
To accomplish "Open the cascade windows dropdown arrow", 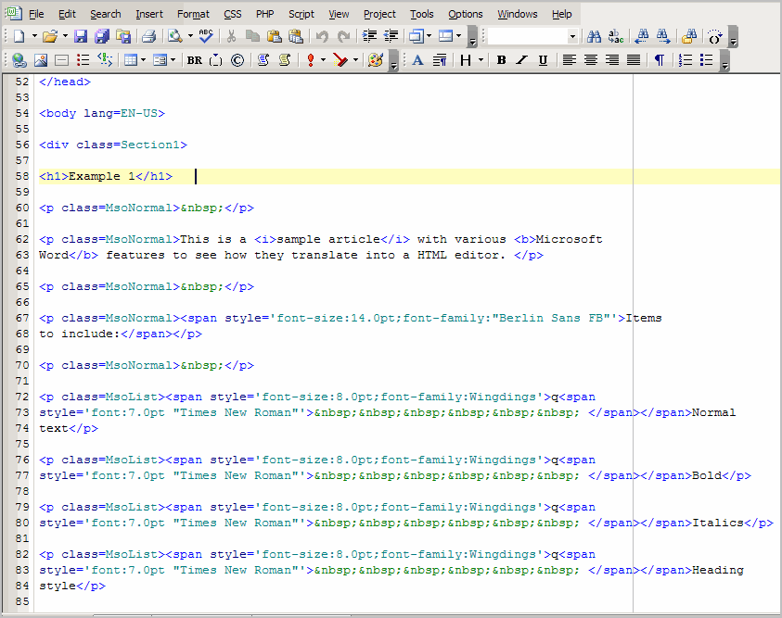I will (x=429, y=36).
